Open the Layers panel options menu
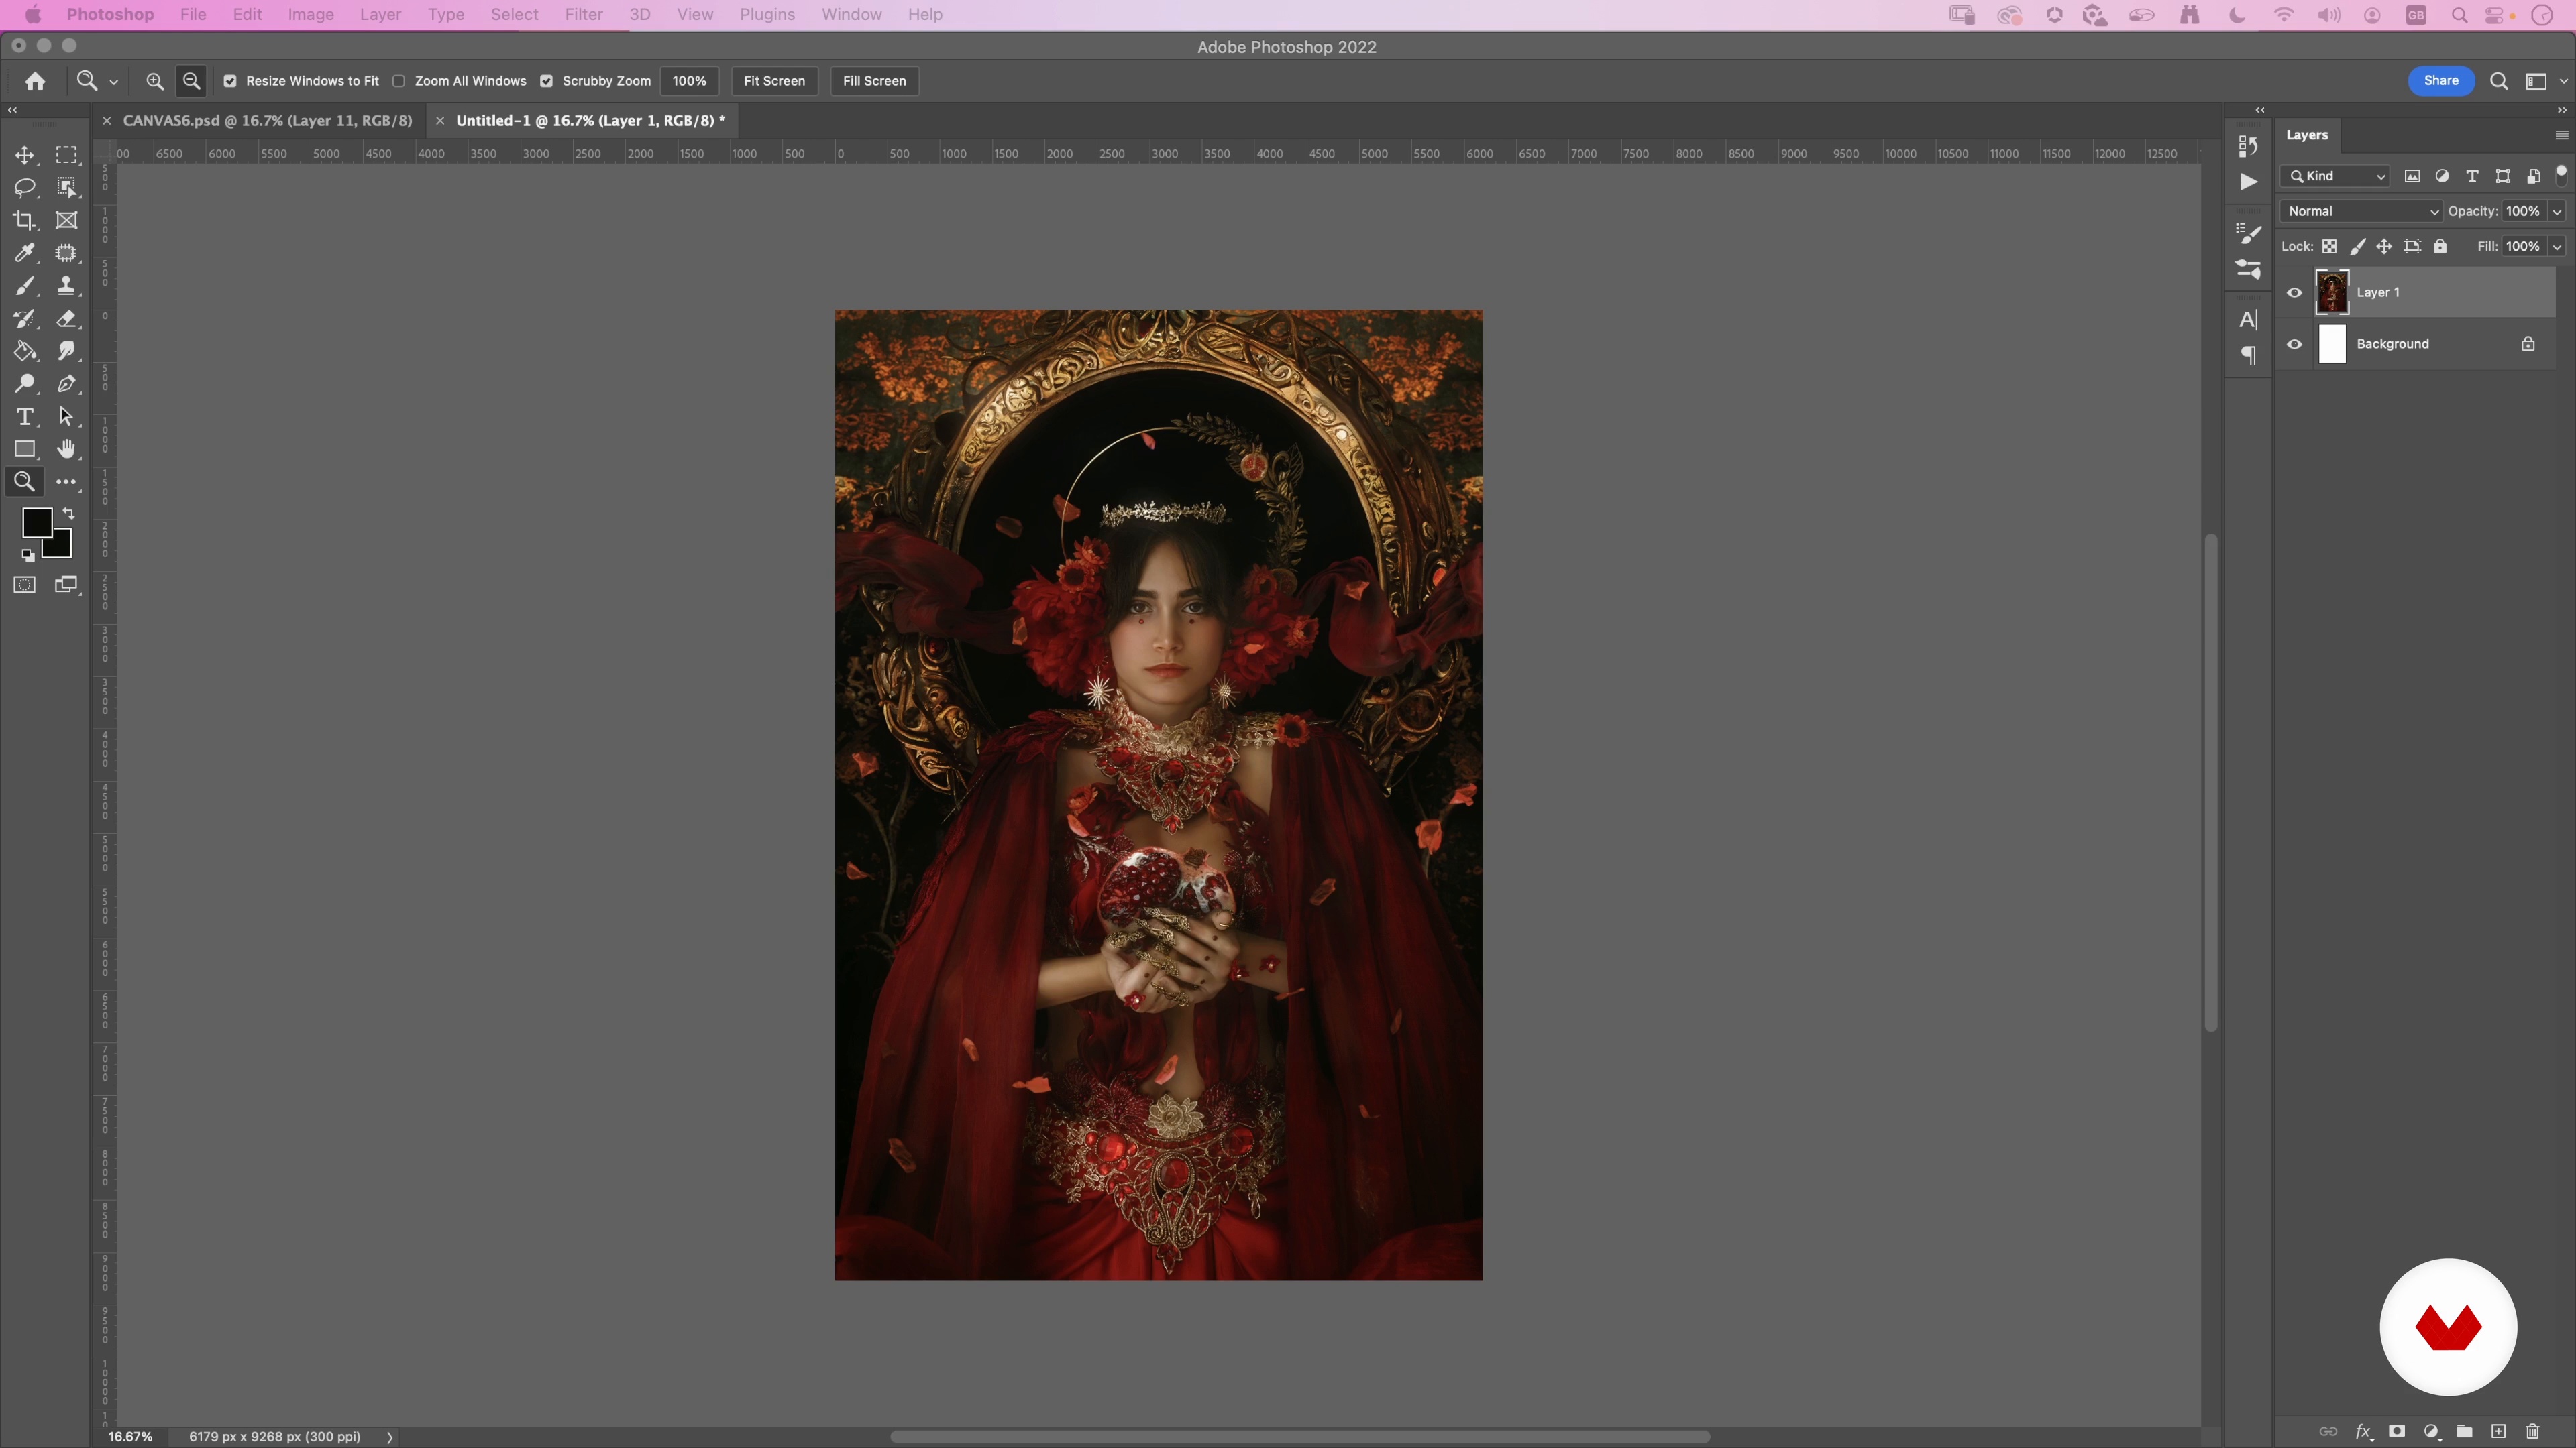This screenshot has width=2576, height=1448. pos(2561,135)
